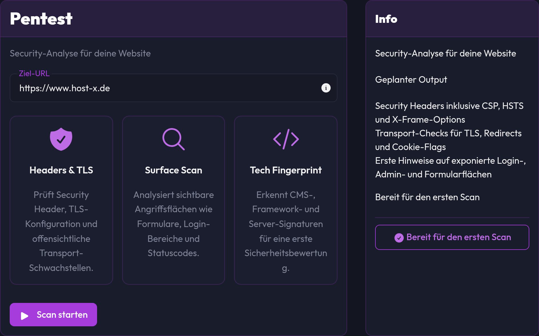Click the Pentest panel heading
539x336 pixels.
pyautogui.click(x=41, y=19)
